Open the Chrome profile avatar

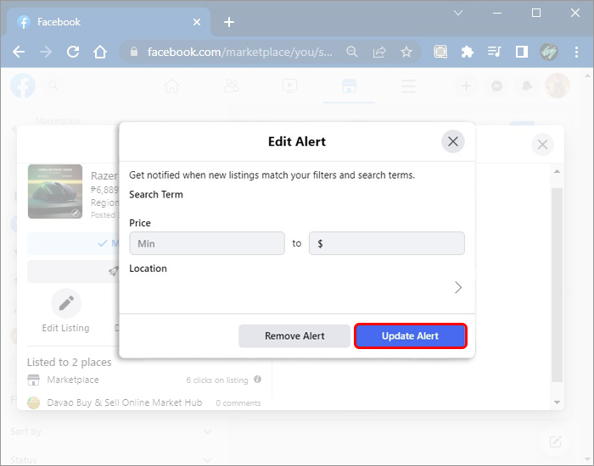[x=549, y=52]
